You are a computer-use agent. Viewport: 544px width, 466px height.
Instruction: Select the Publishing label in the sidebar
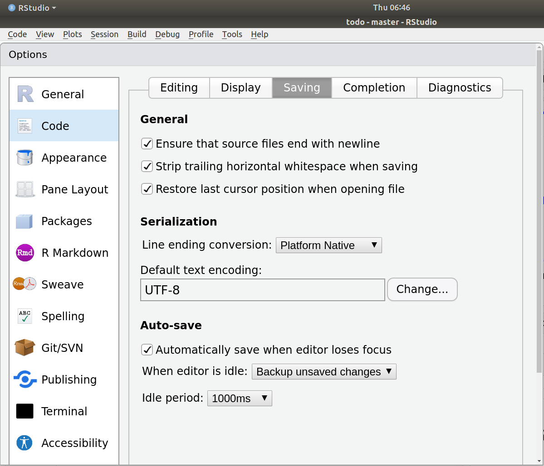(69, 380)
